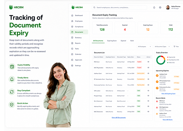Click the Tasks checkmark icon in sidebar
Image resolution: width=183 pixels, height=131 pixels.
[72, 49]
